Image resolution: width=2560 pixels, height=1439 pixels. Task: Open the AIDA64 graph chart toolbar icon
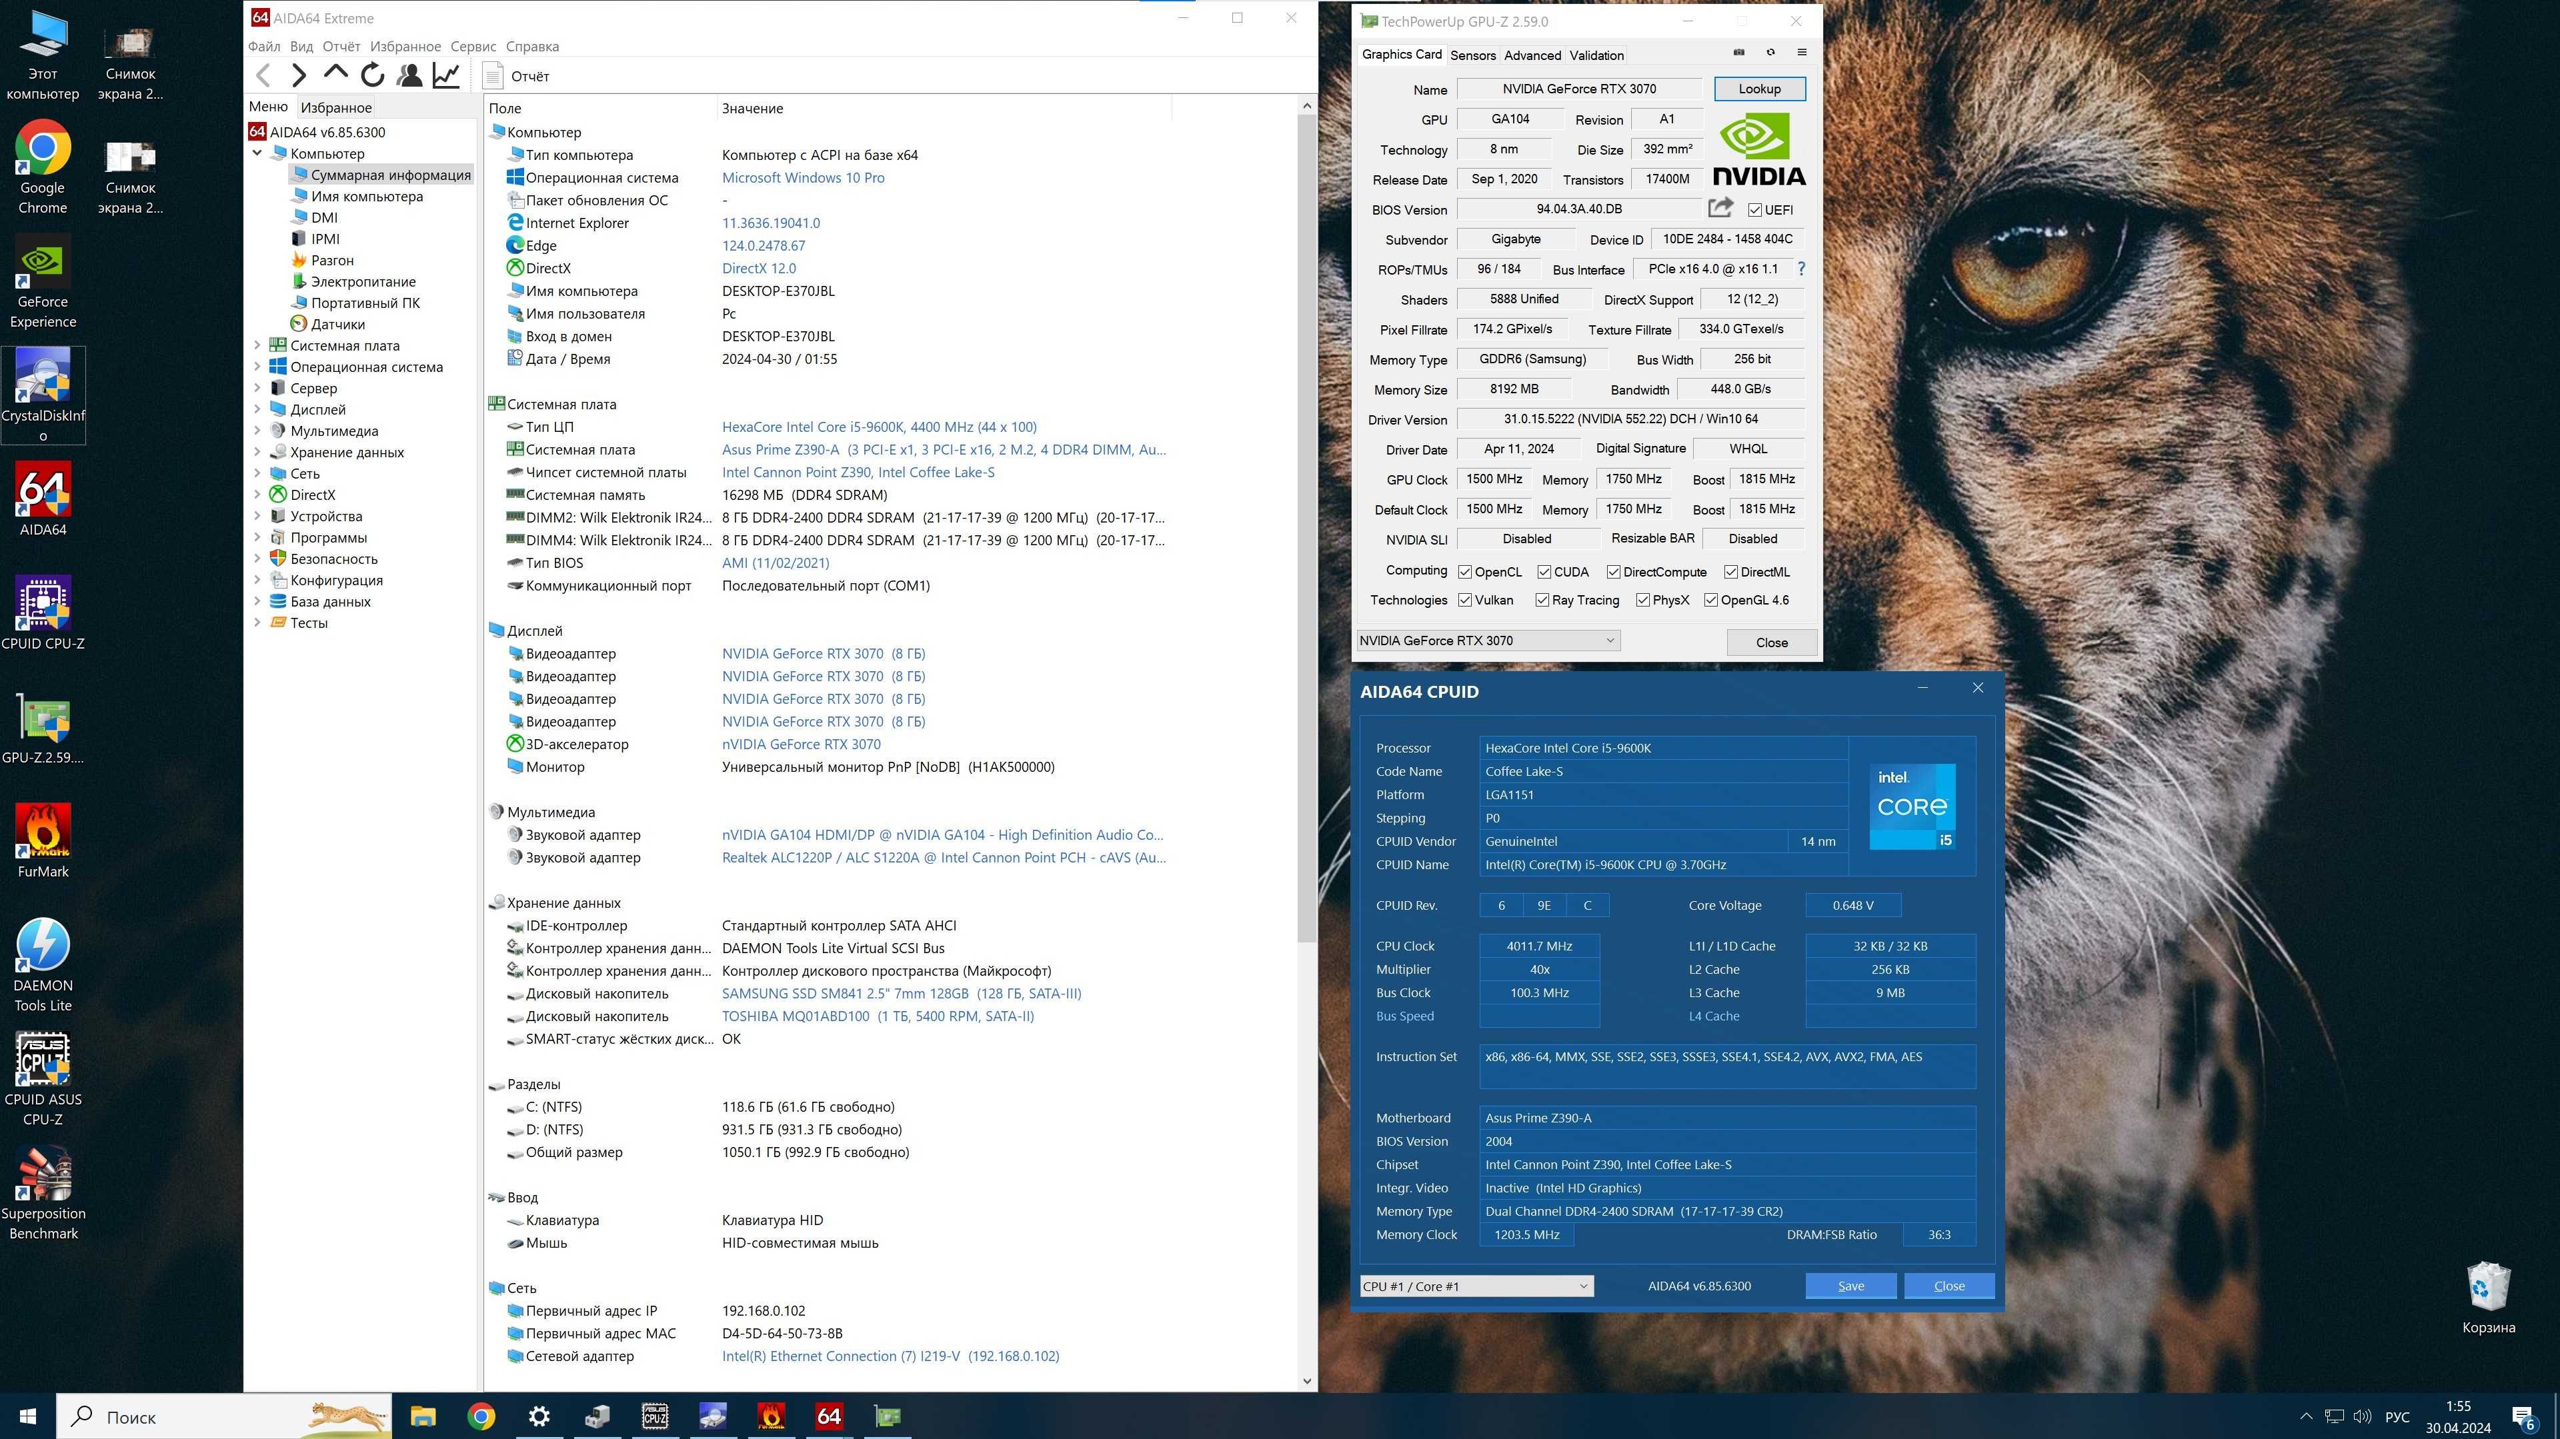coord(446,75)
